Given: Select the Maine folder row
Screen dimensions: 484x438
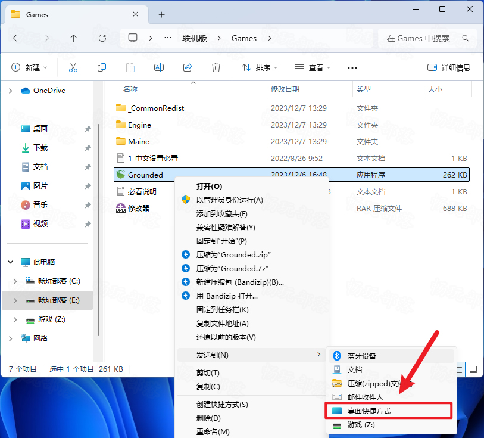Looking at the screenshot, I should coord(292,141).
